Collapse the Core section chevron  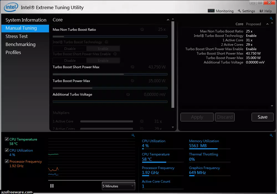(168, 20)
